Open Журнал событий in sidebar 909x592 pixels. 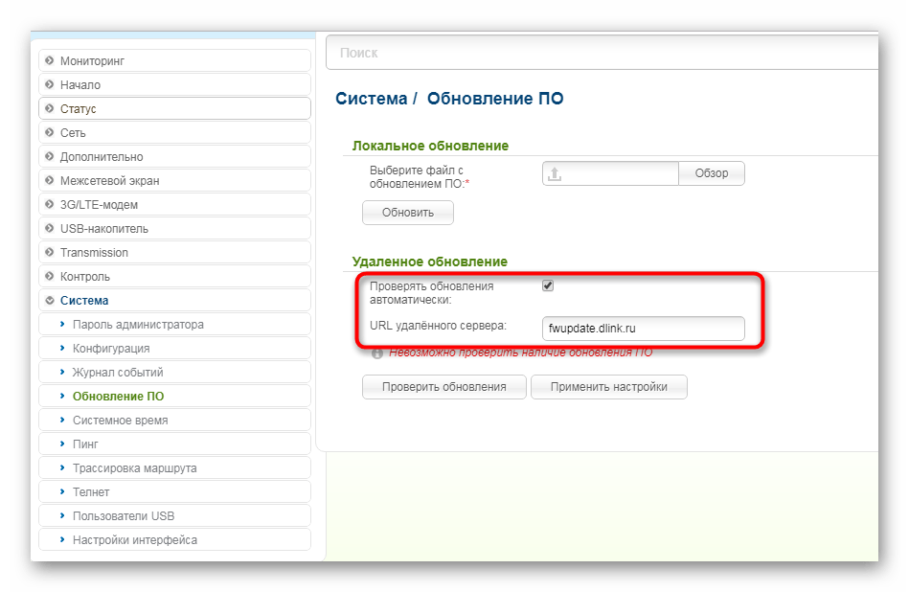point(118,373)
